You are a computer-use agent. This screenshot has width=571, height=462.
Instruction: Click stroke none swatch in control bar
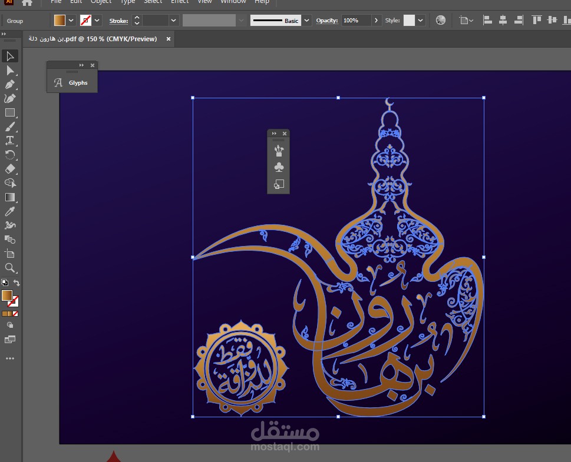pyautogui.click(x=85, y=21)
